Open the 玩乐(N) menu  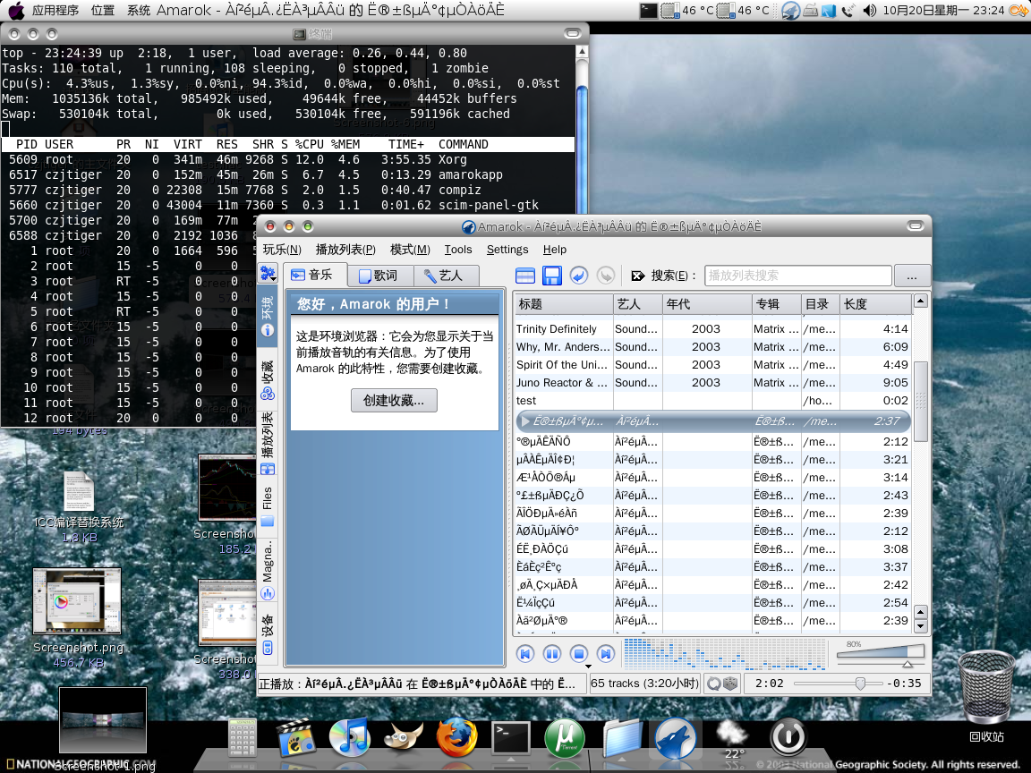(282, 250)
